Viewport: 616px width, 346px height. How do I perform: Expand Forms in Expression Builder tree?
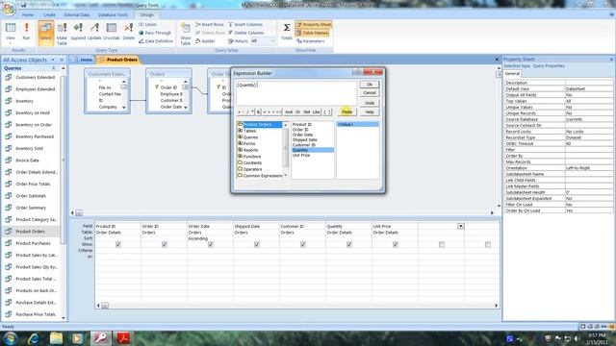240,143
